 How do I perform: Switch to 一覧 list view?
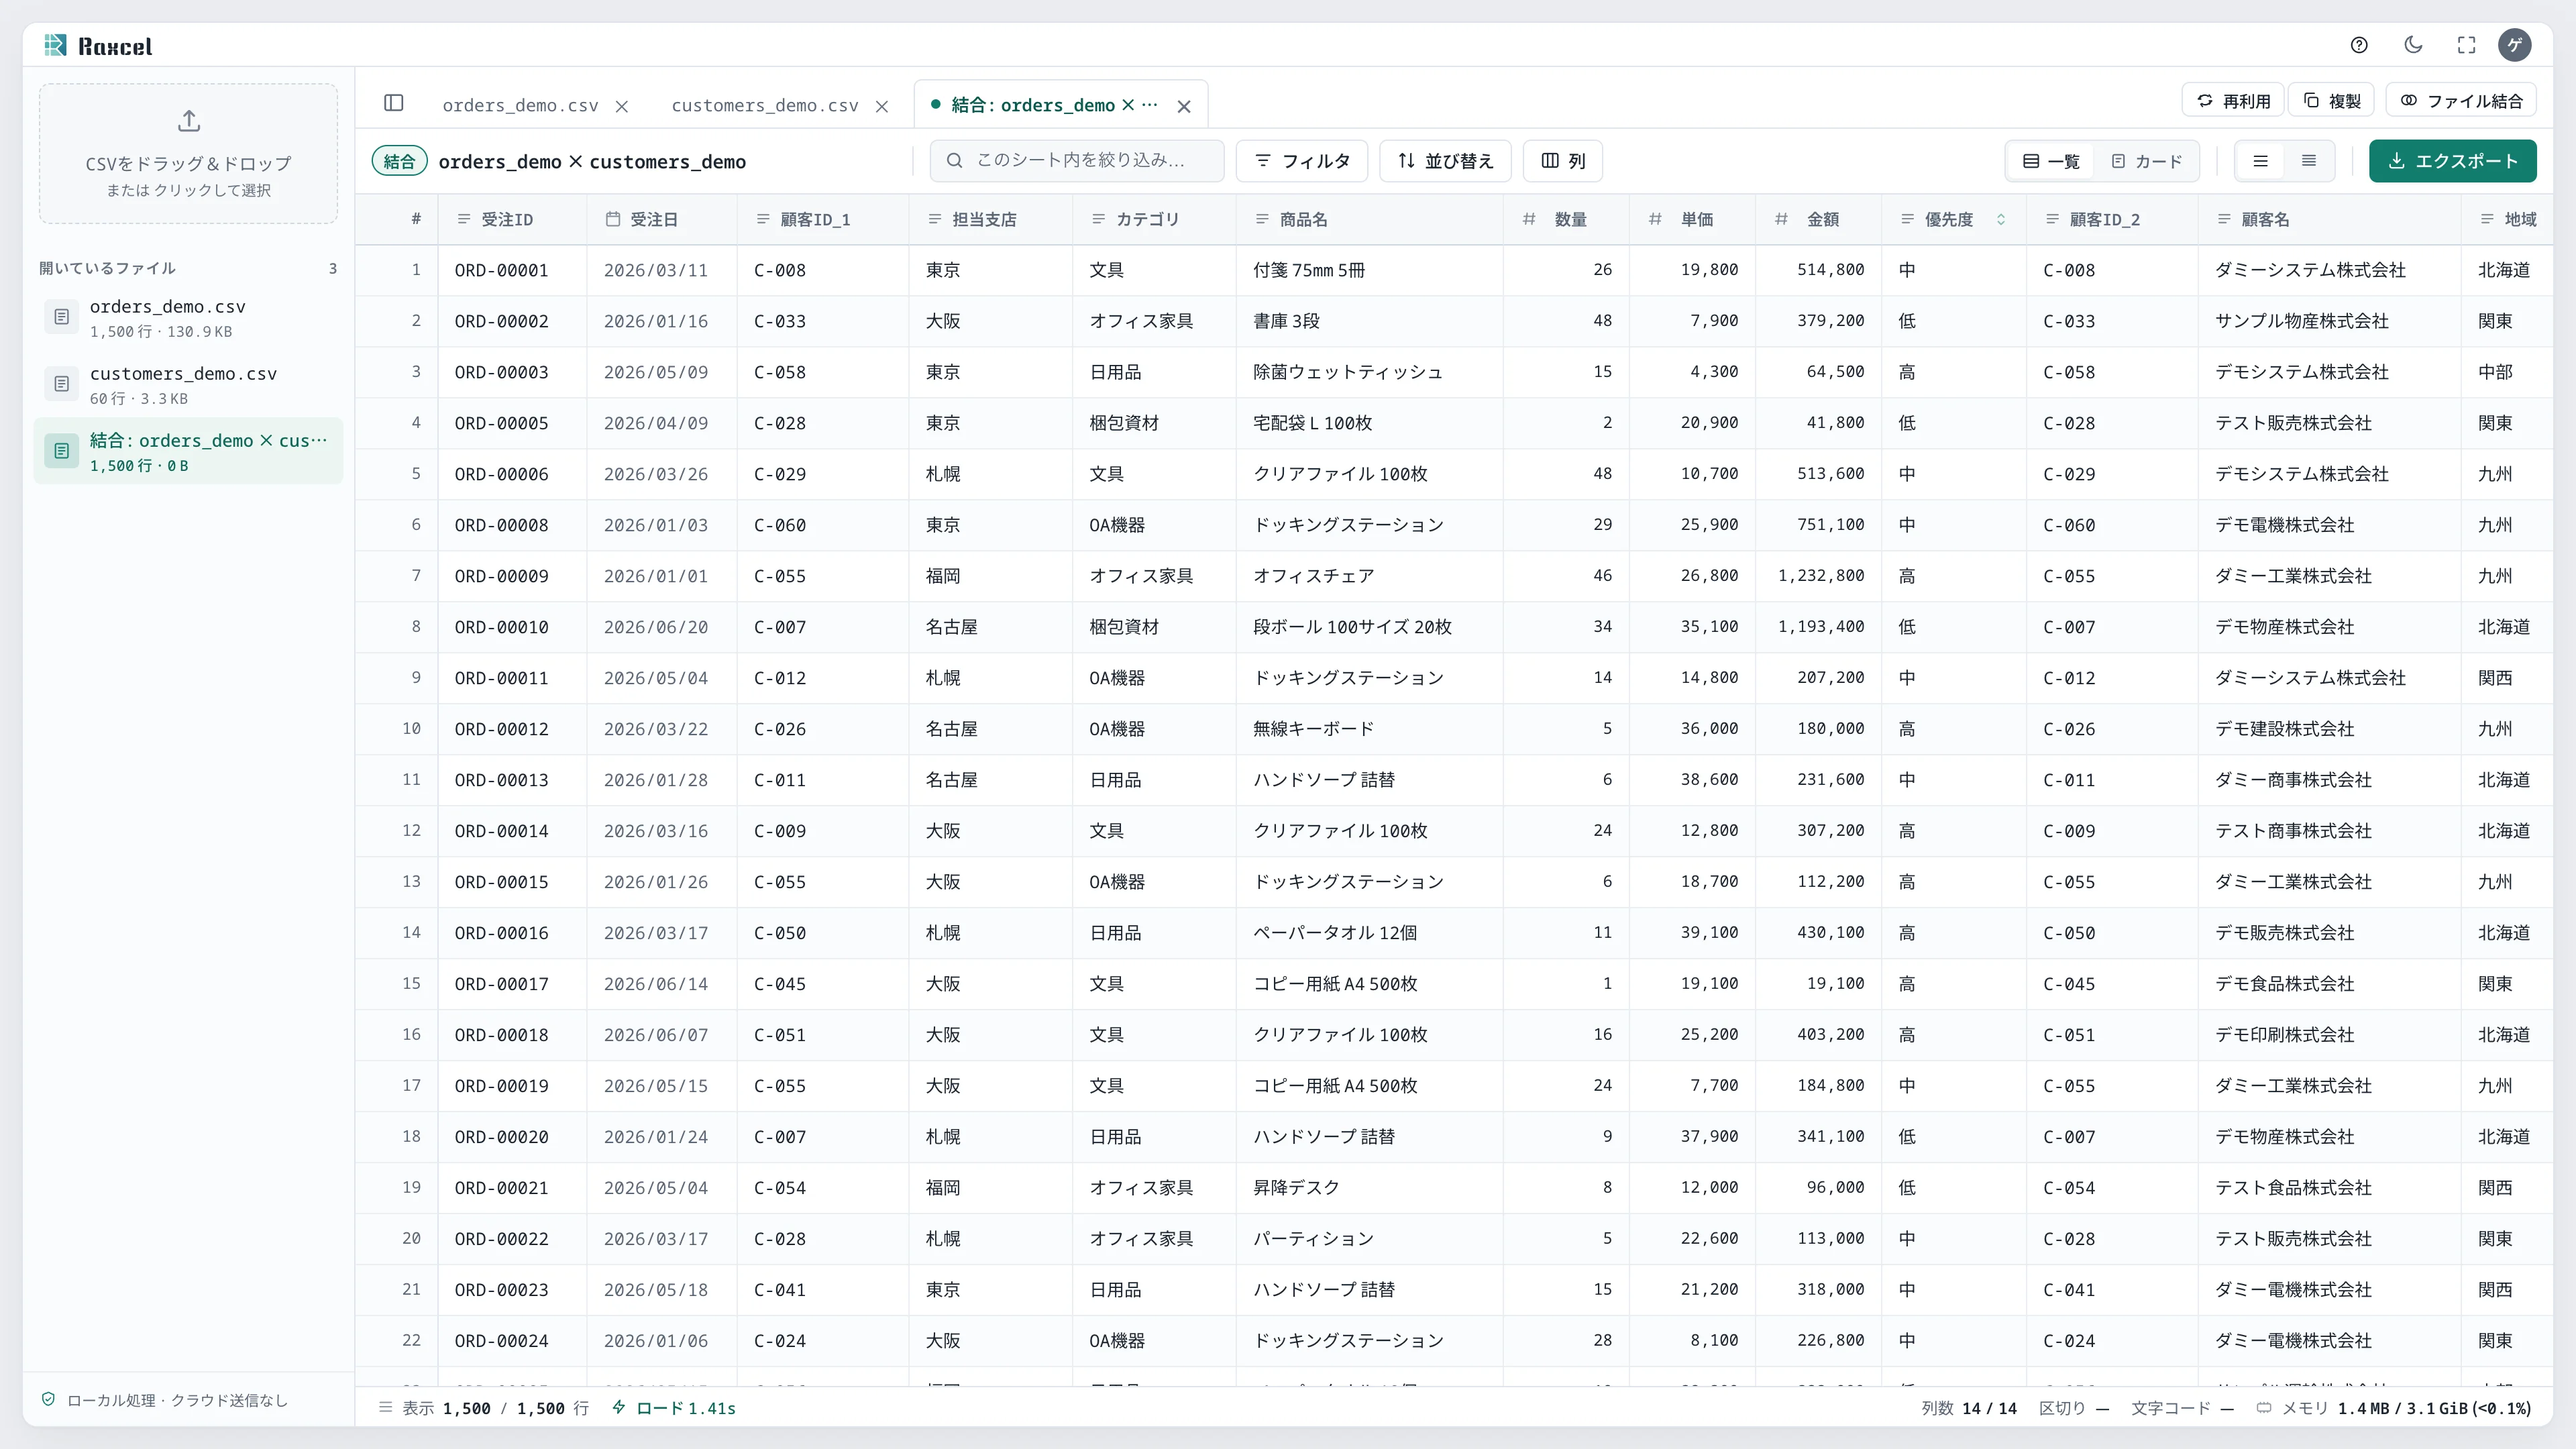point(2051,161)
